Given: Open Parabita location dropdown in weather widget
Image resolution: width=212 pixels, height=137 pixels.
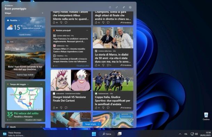Looking at the screenshot, I should coord(19,20).
